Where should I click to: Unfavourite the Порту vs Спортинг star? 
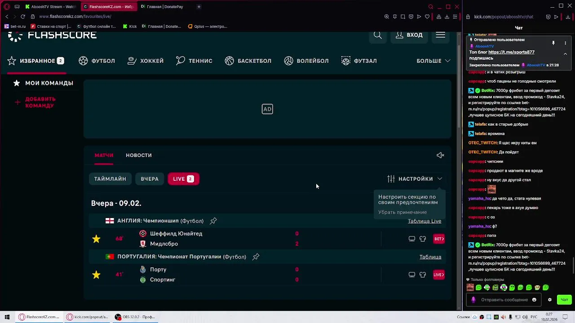[x=96, y=275]
